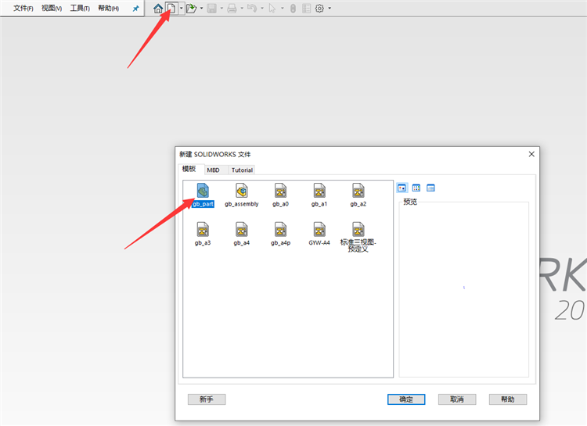Viewport: 587px width, 426px height.
Task: Switch to the 模板 tab
Action: click(189, 169)
